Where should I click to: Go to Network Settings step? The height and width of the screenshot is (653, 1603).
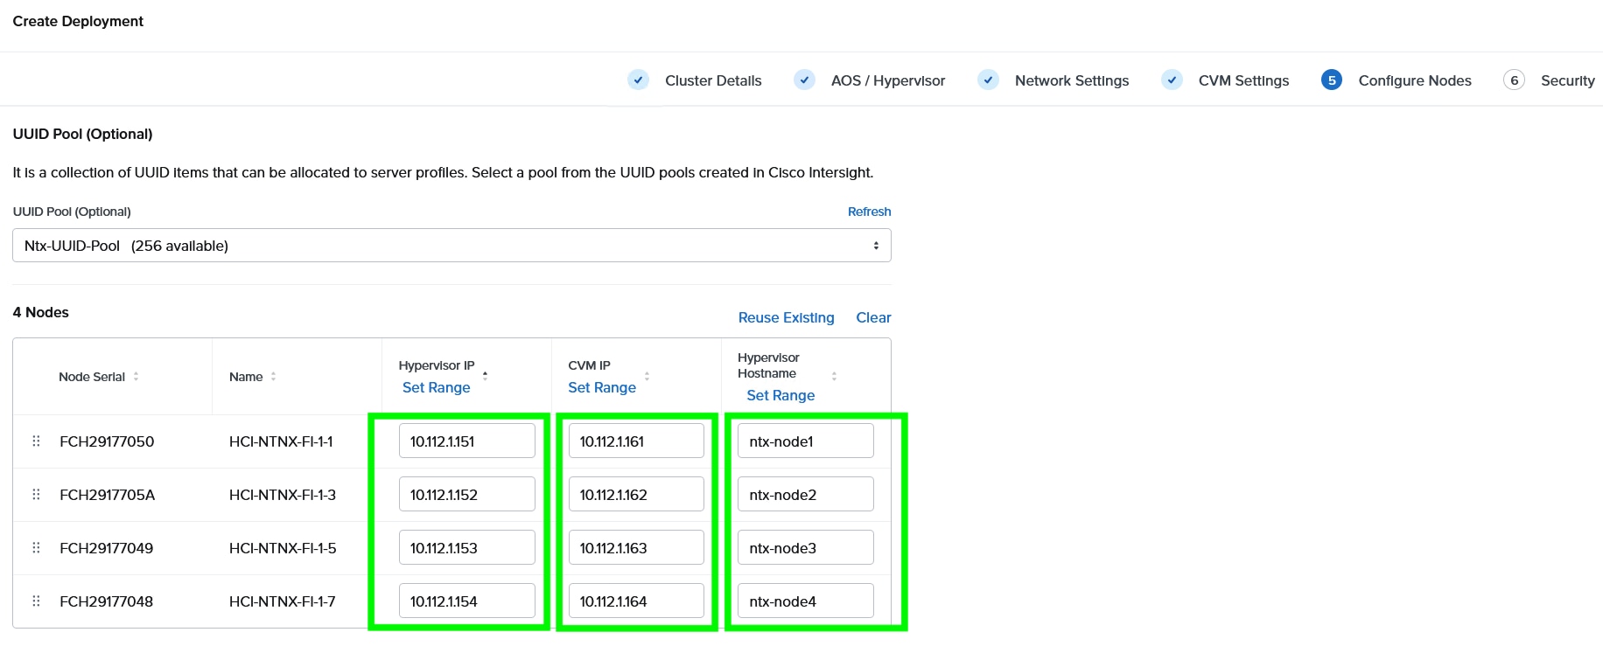click(1072, 80)
